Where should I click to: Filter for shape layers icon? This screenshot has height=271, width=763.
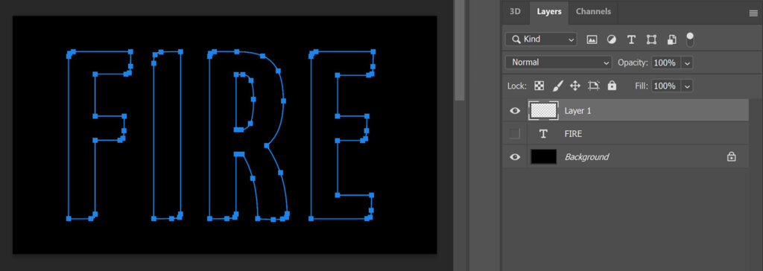pos(651,39)
